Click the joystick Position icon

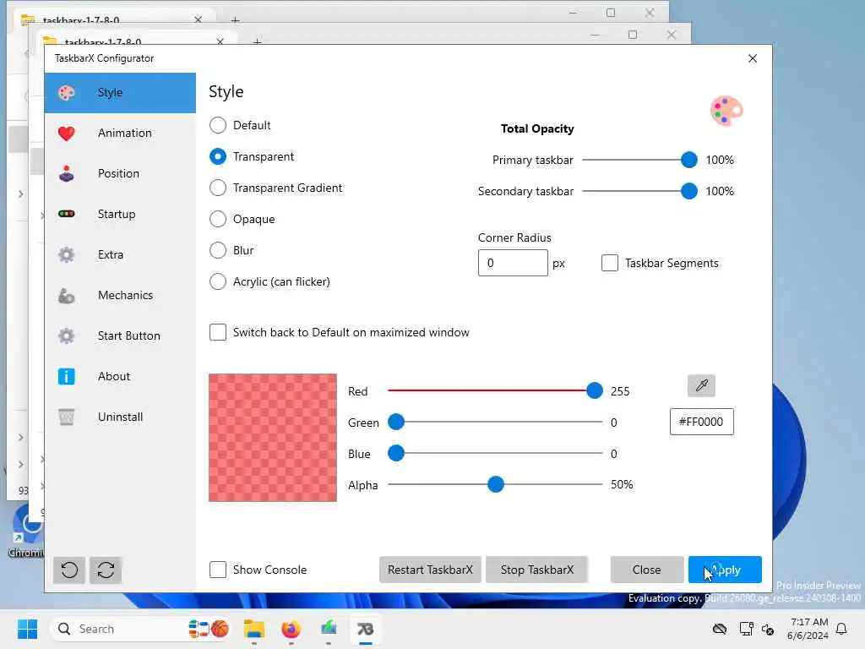[66, 174]
